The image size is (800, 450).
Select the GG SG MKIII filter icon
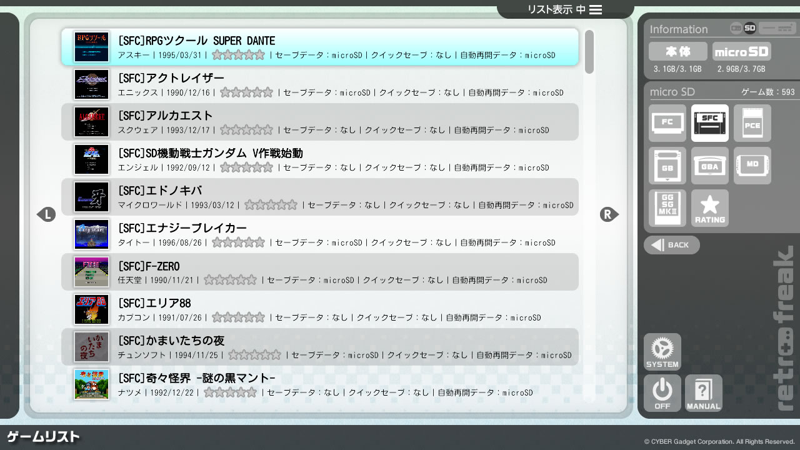667,208
